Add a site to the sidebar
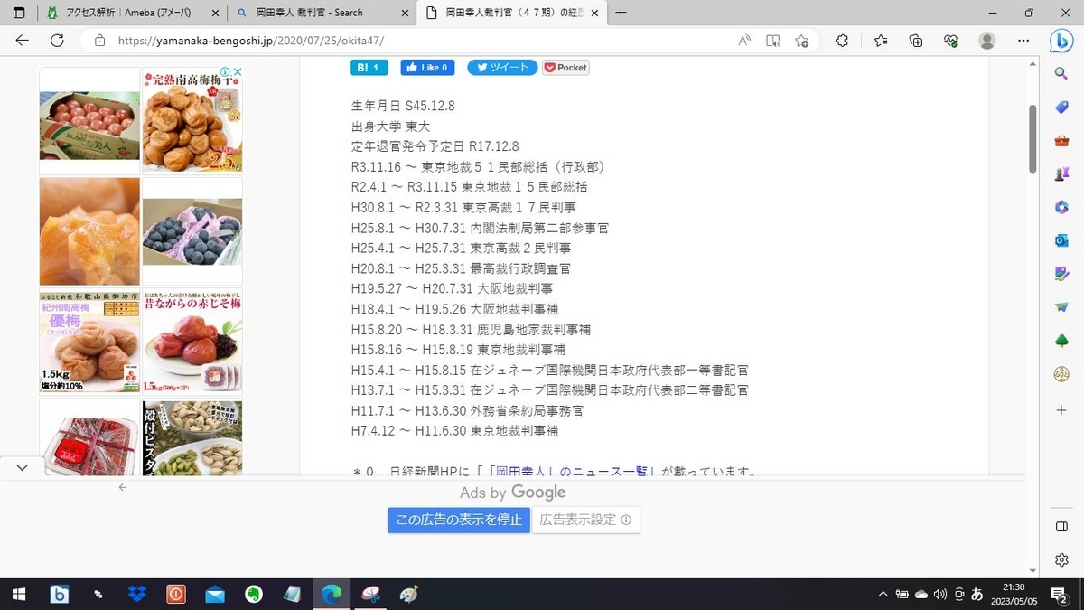Viewport: 1084px width, 610px height. 1061,410
